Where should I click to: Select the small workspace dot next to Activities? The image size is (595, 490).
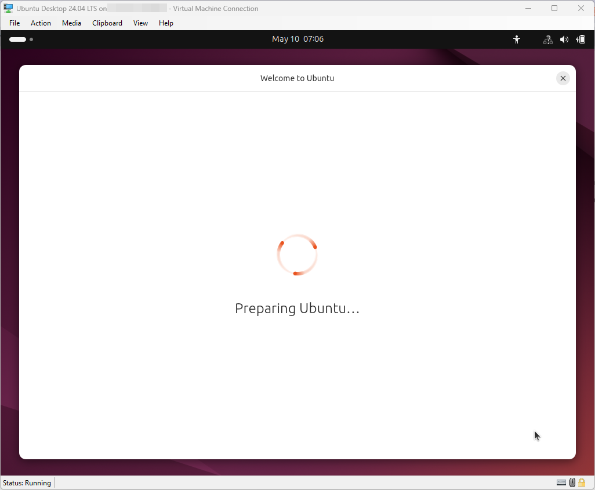(x=31, y=39)
